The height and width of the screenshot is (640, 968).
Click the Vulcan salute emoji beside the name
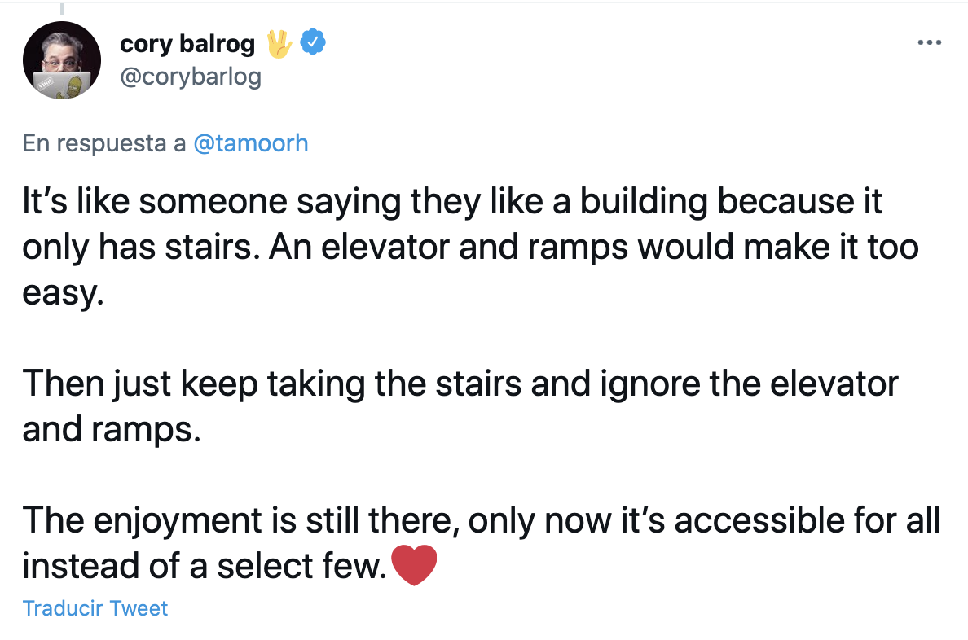[x=279, y=43]
